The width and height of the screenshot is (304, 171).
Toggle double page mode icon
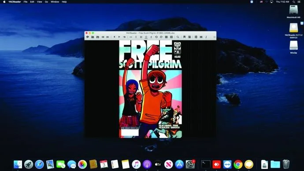pyautogui.click(x=166, y=37)
